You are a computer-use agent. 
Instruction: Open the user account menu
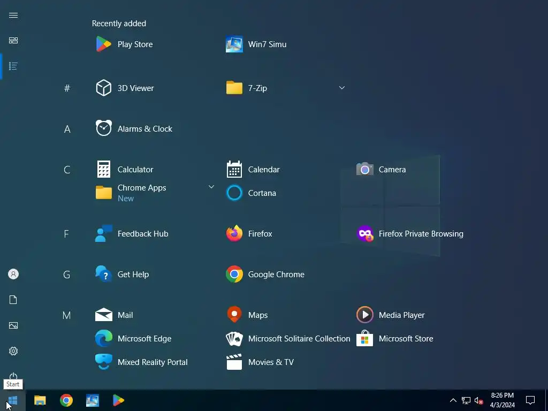pyautogui.click(x=13, y=274)
